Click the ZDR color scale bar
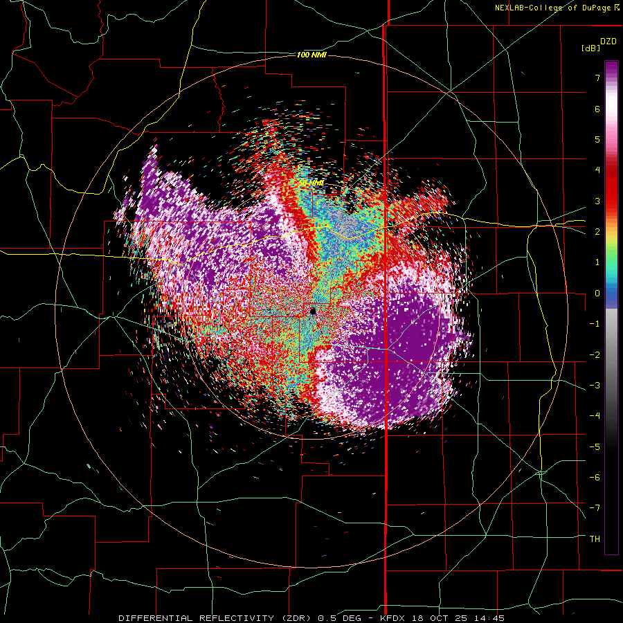623x623 pixels. (611, 307)
